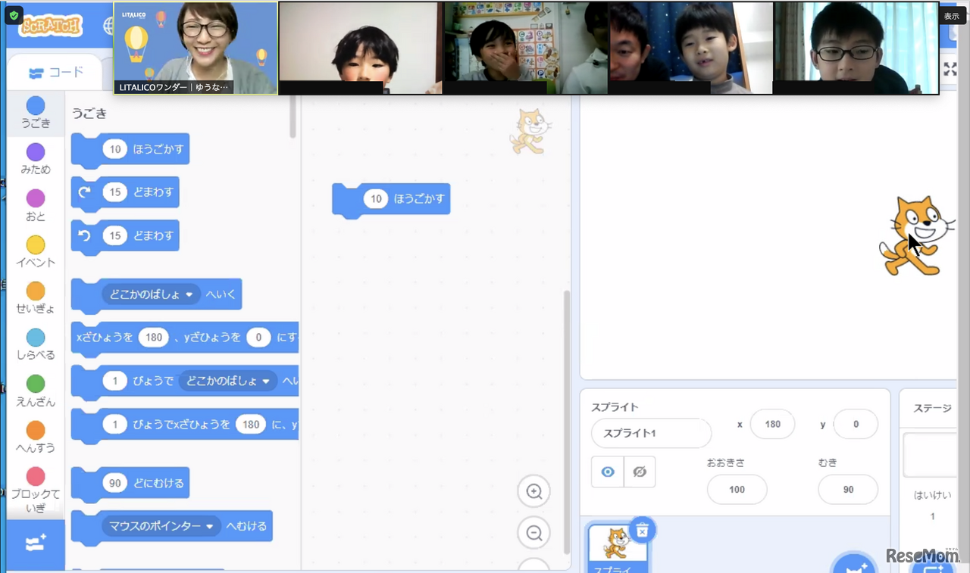970x573 pixels.
Task: Click the zoom in magnifier icon
Action: point(533,492)
